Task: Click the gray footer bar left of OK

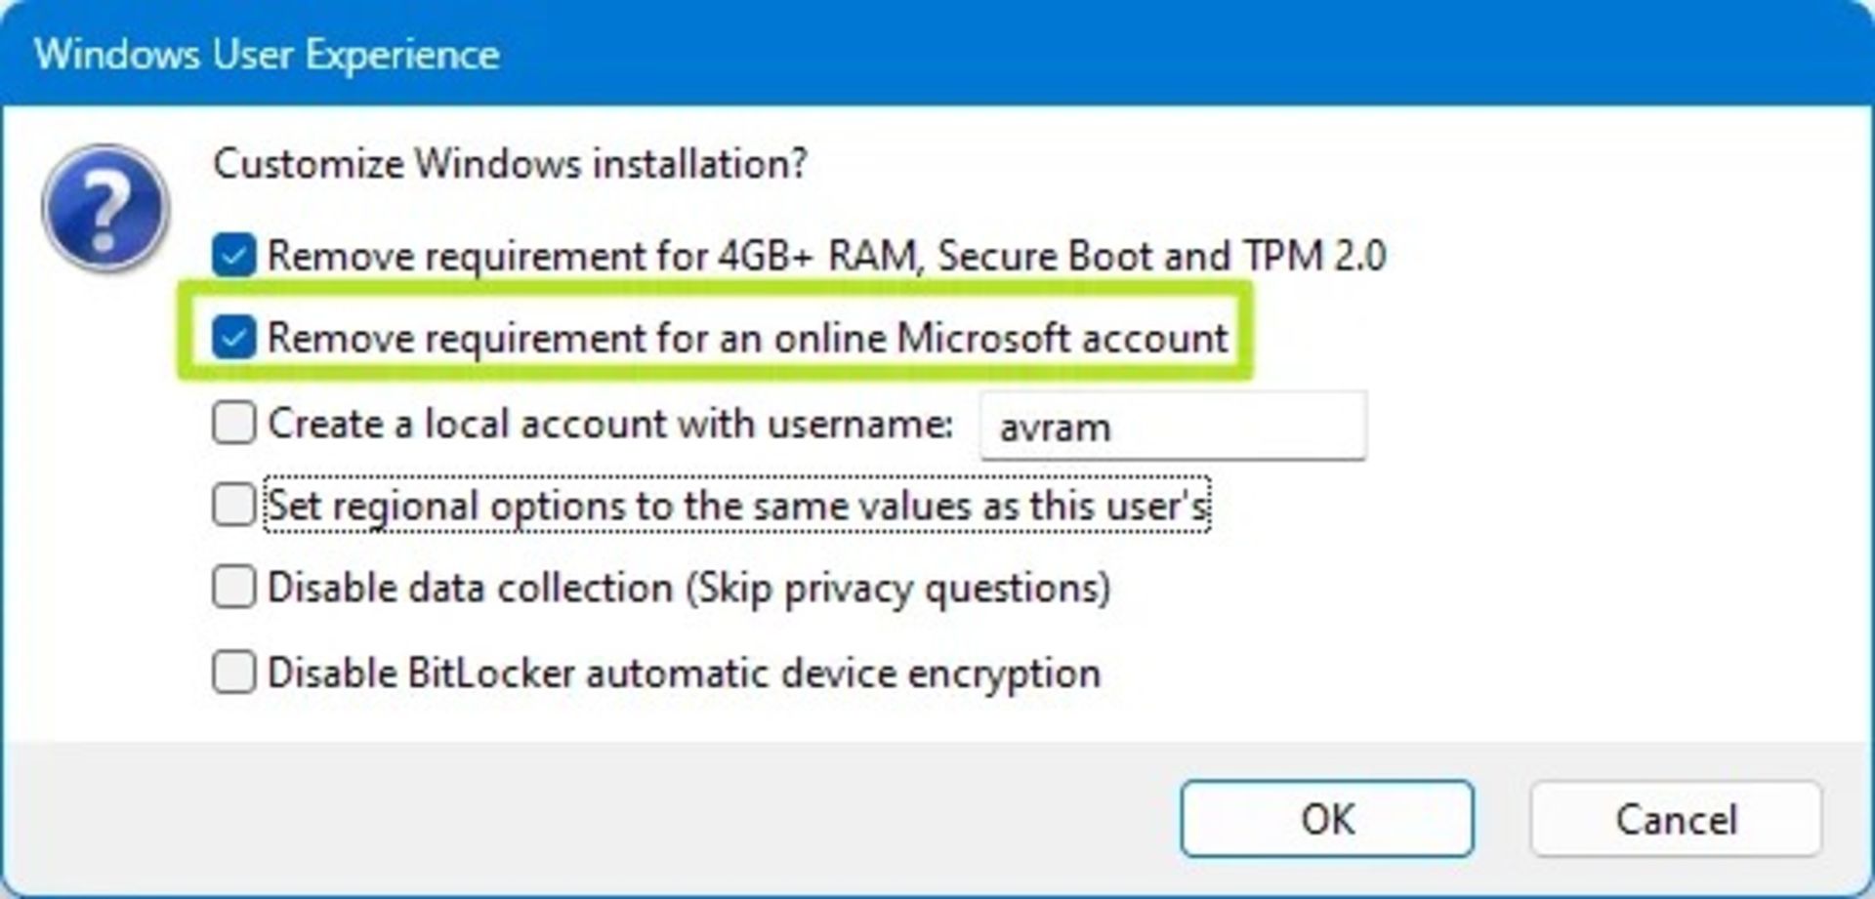Action: click(586, 819)
